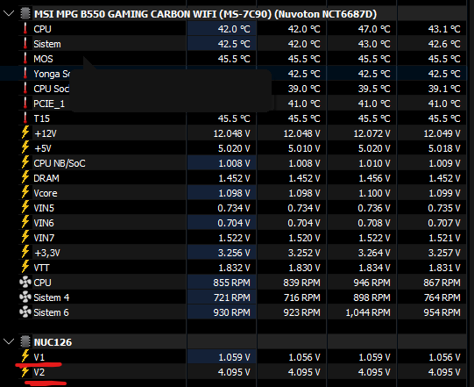Image resolution: width=474 pixels, height=387 pixels.
Task: Click the +3,3V maximum value 3.264 V
Action: tap(374, 253)
